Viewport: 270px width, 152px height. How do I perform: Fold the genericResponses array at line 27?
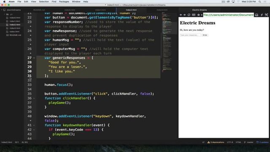tap(34, 58)
